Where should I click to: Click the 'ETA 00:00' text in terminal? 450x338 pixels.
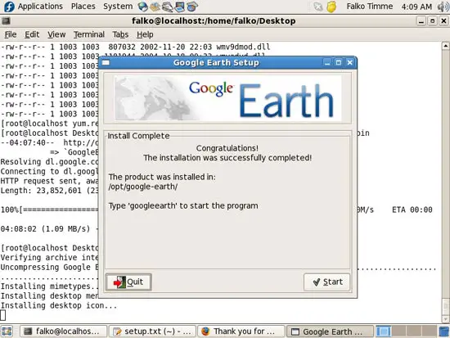(412, 210)
